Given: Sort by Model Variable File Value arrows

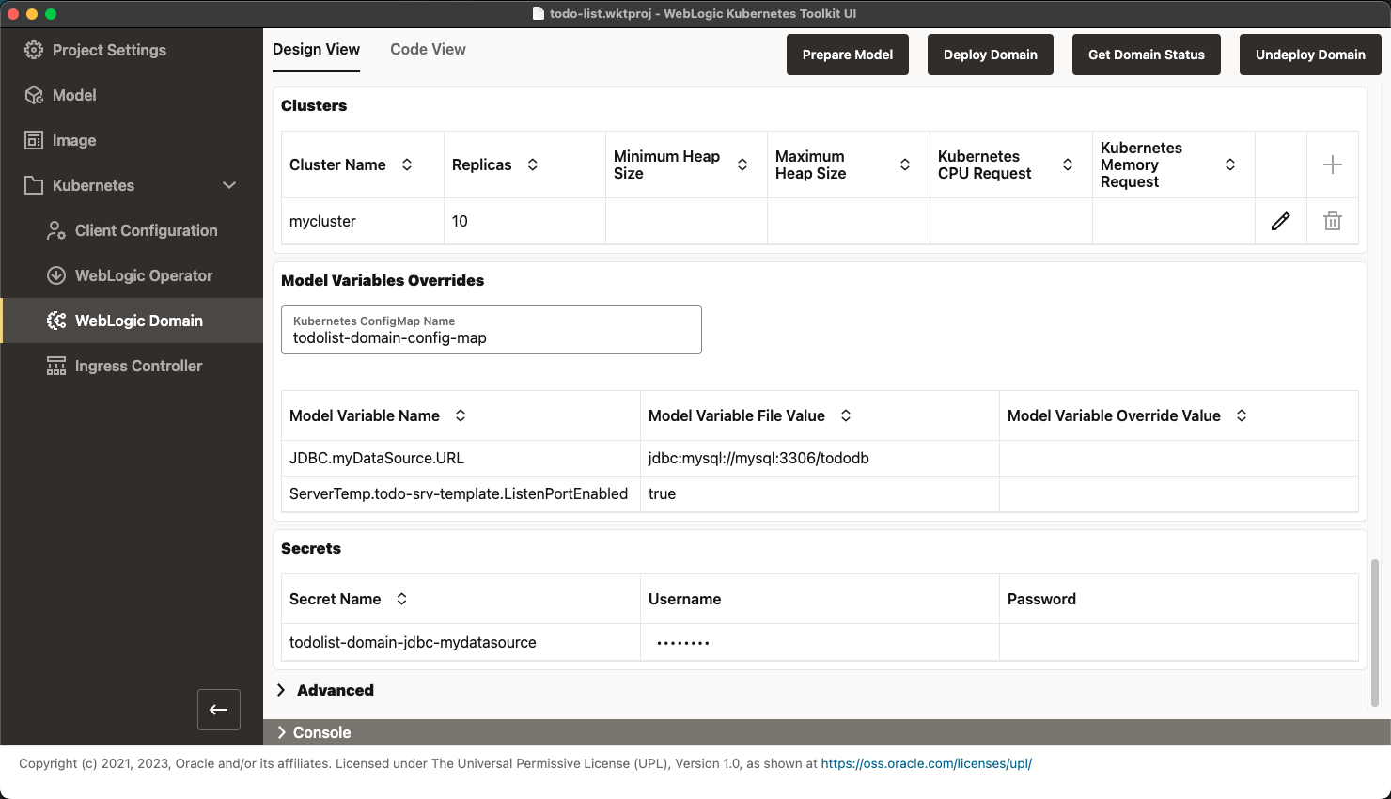Looking at the screenshot, I should pyautogui.click(x=846, y=415).
